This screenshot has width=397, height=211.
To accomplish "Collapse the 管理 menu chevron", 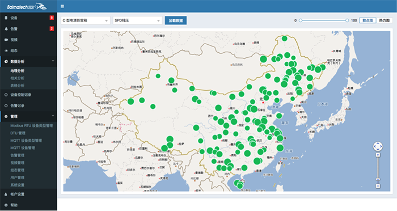I will point(53,116).
